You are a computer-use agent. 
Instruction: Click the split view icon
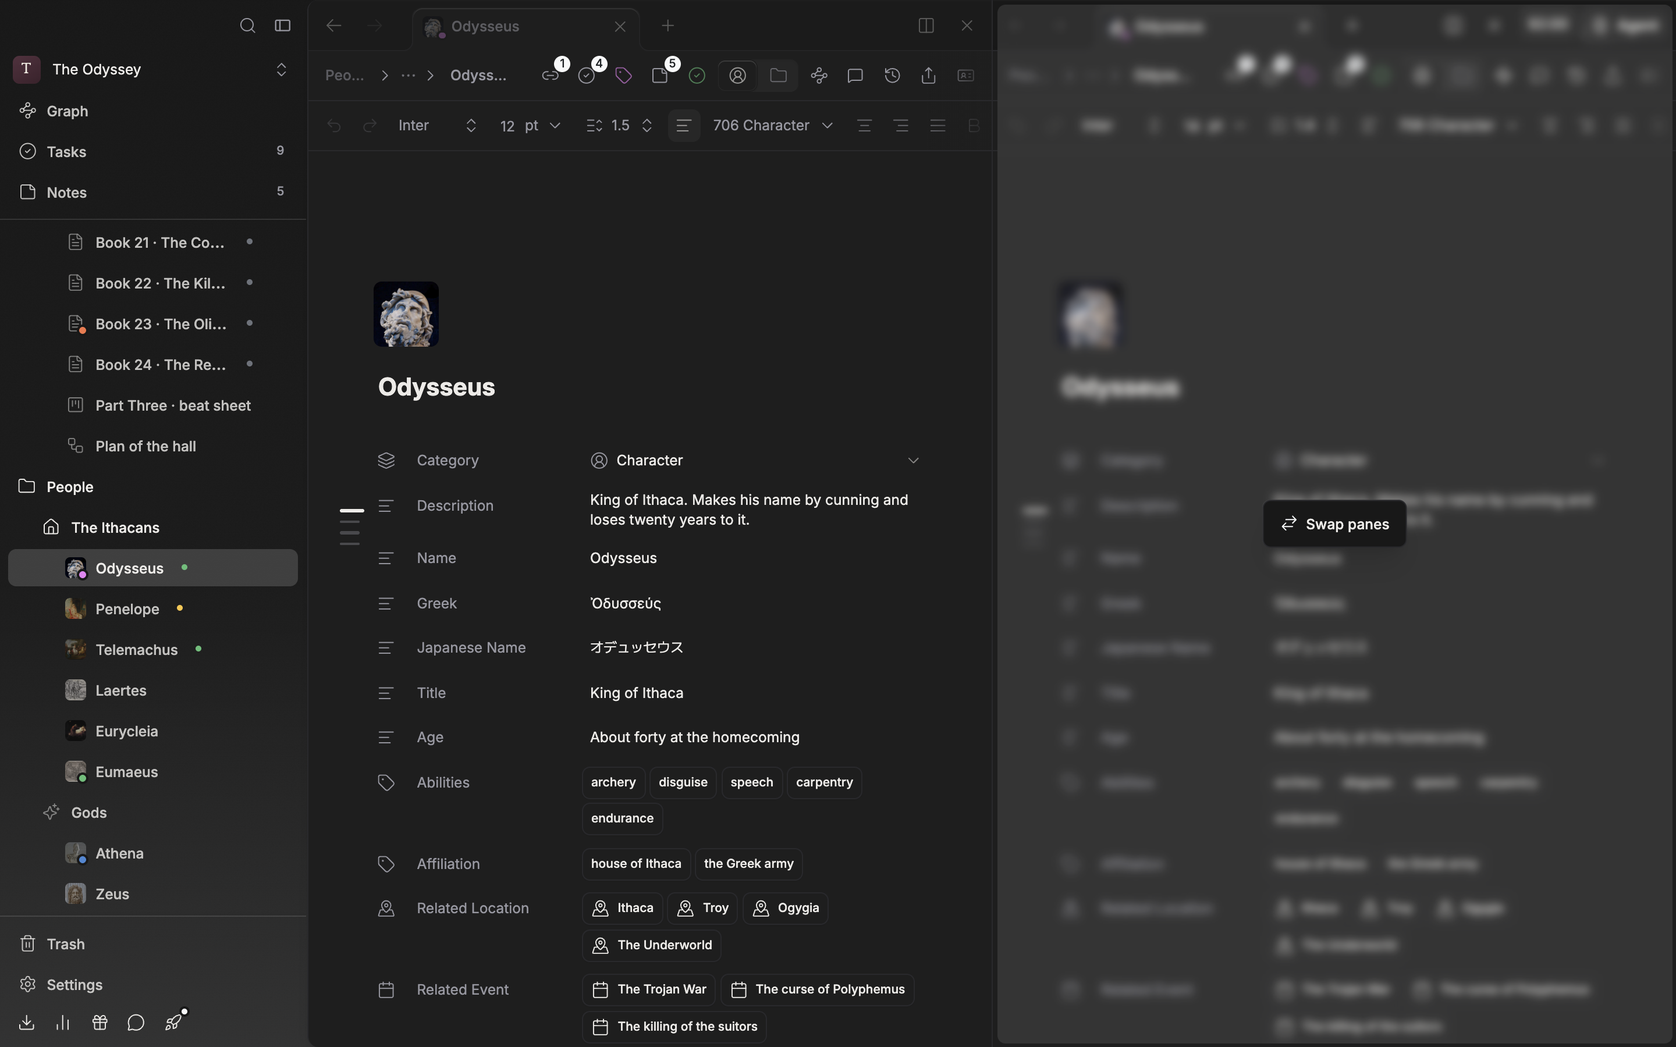coord(926,26)
